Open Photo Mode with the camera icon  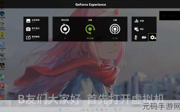[28, 29]
